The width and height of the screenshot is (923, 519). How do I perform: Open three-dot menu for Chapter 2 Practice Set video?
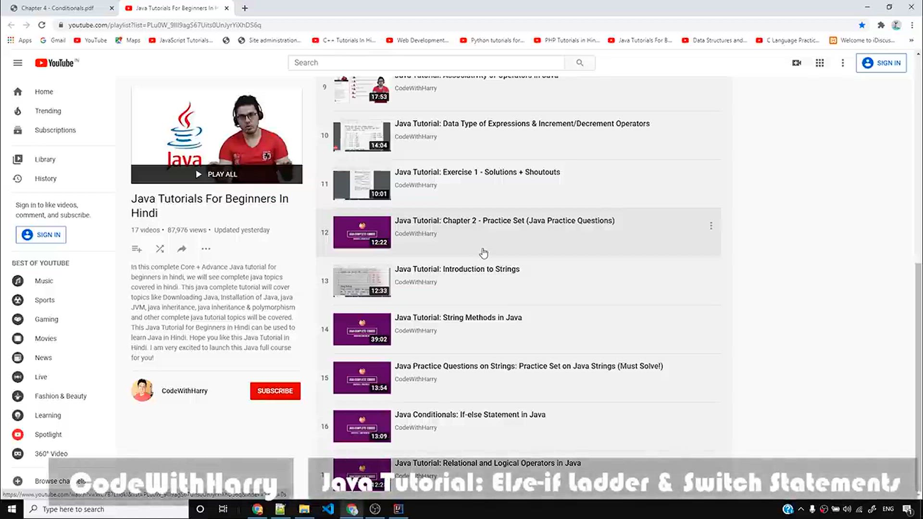[x=711, y=226]
